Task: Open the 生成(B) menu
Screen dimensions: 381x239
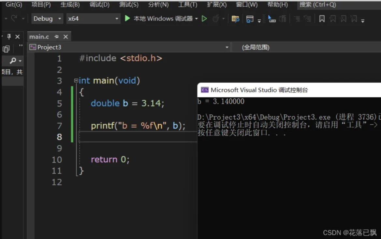Action: 70,4
